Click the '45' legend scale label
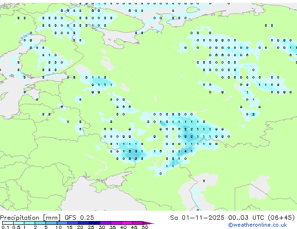Image resolution: width=297 pixels, height=229 pixels. pos(134,227)
